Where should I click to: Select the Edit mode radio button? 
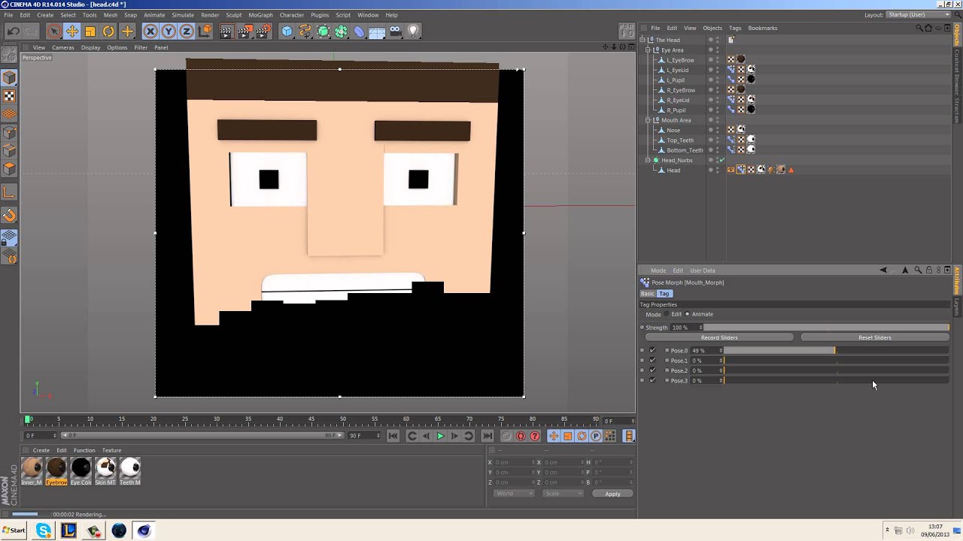pos(667,314)
